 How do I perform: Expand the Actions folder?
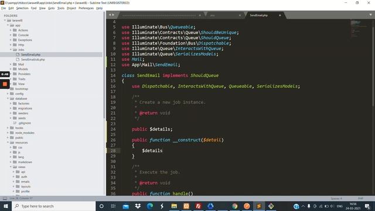pos(11,30)
